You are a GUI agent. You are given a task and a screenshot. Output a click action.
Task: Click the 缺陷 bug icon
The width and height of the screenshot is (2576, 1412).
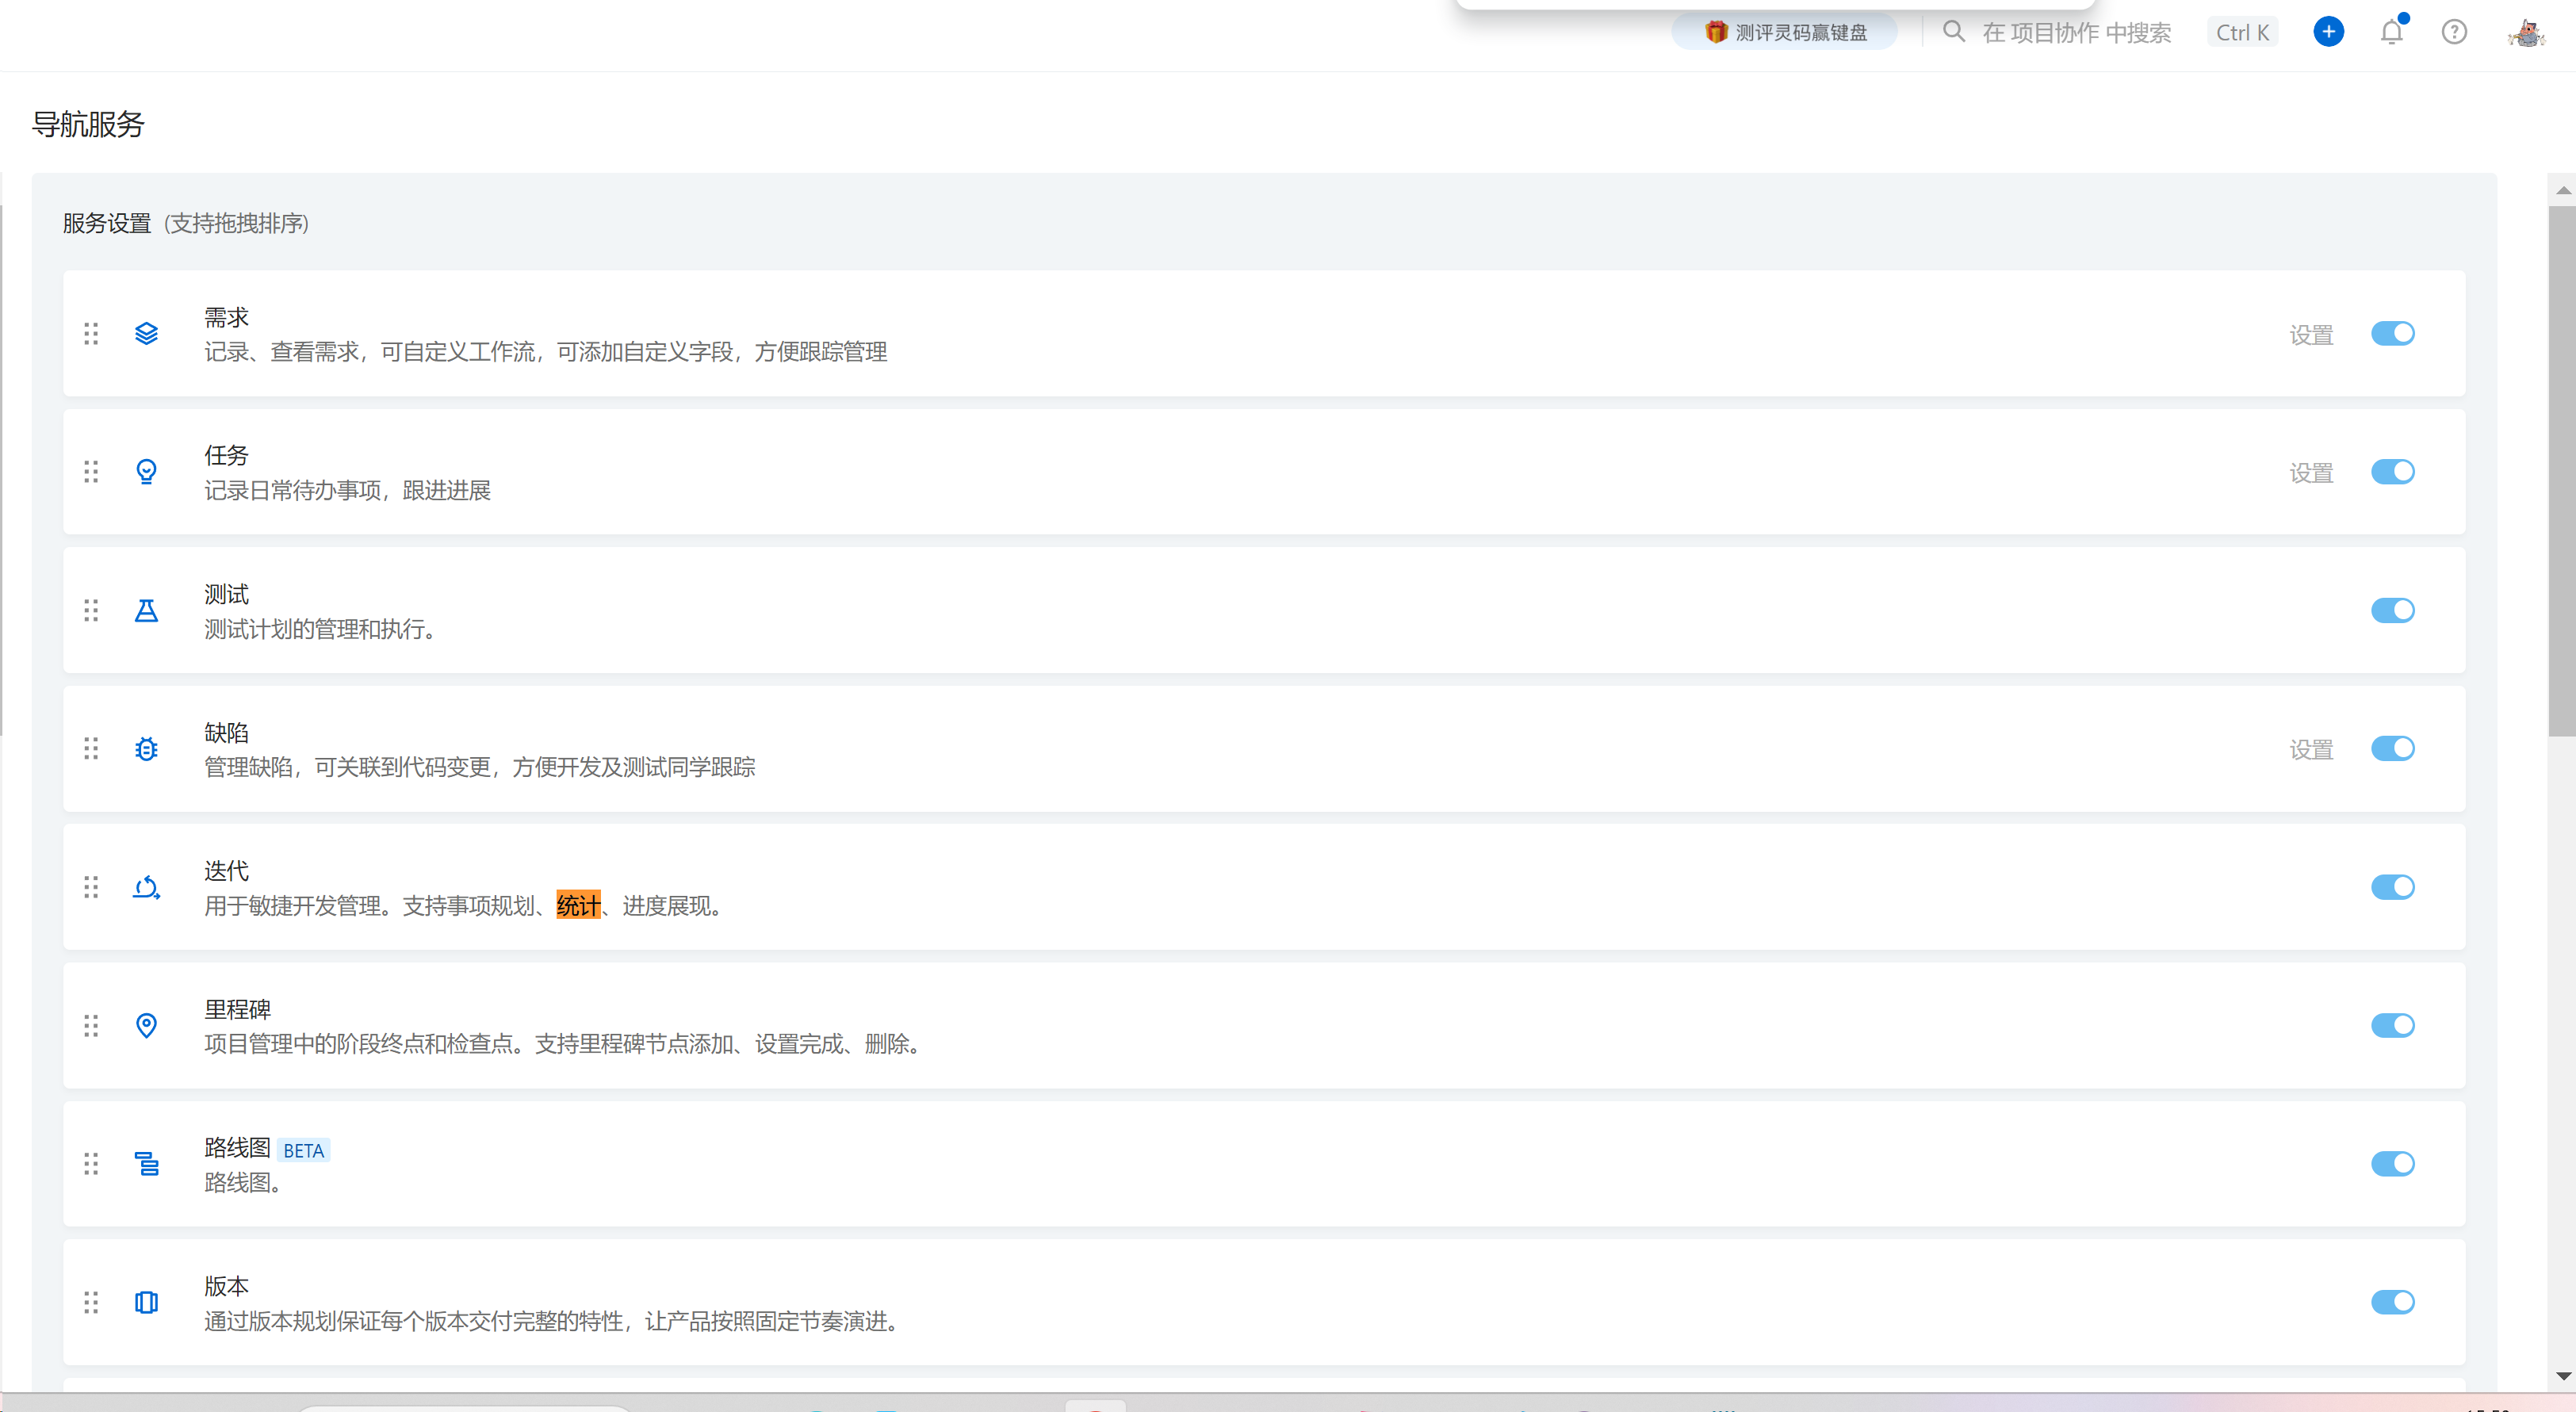pos(146,748)
